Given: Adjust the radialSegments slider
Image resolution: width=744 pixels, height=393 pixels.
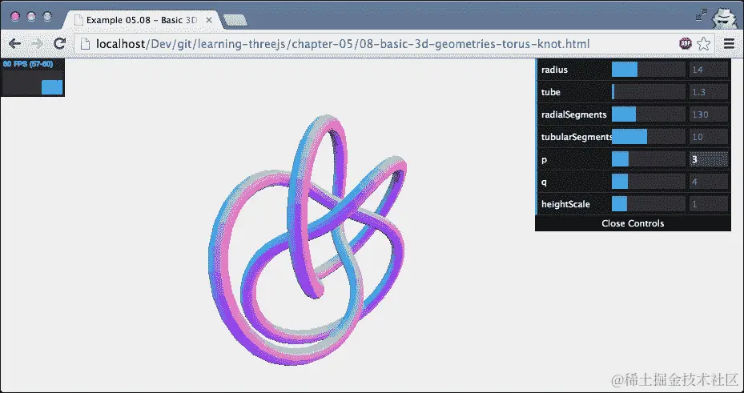Looking at the screenshot, I should tap(648, 114).
